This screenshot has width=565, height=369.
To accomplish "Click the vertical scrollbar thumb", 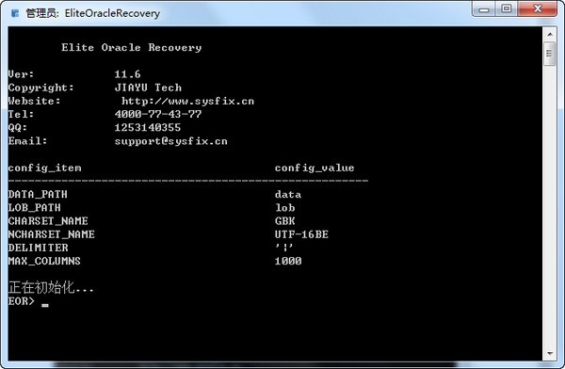I will coord(550,54).
